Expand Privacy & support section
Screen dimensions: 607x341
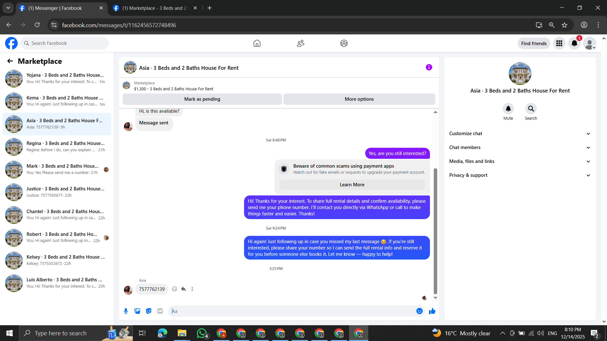(520, 175)
